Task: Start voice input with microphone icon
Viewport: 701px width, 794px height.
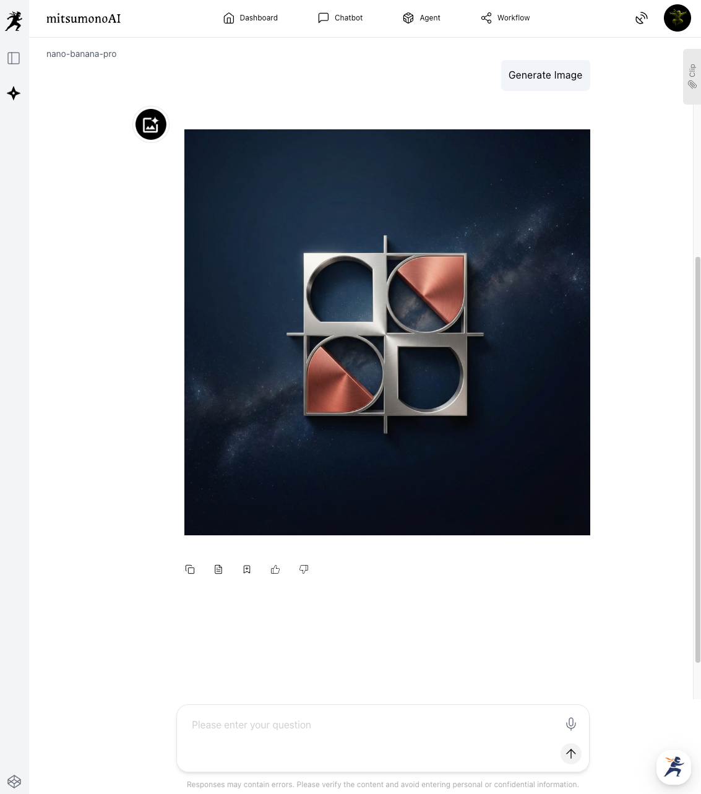Action: pyautogui.click(x=571, y=723)
